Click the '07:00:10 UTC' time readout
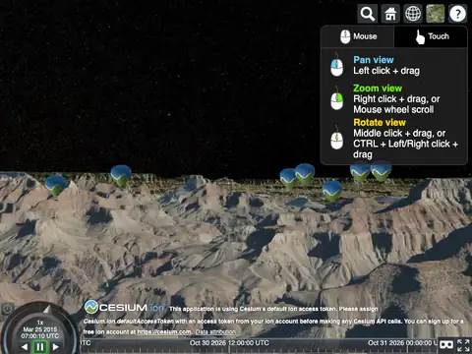The image size is (472, 354). pyautogui.click(x=40, y=336)
